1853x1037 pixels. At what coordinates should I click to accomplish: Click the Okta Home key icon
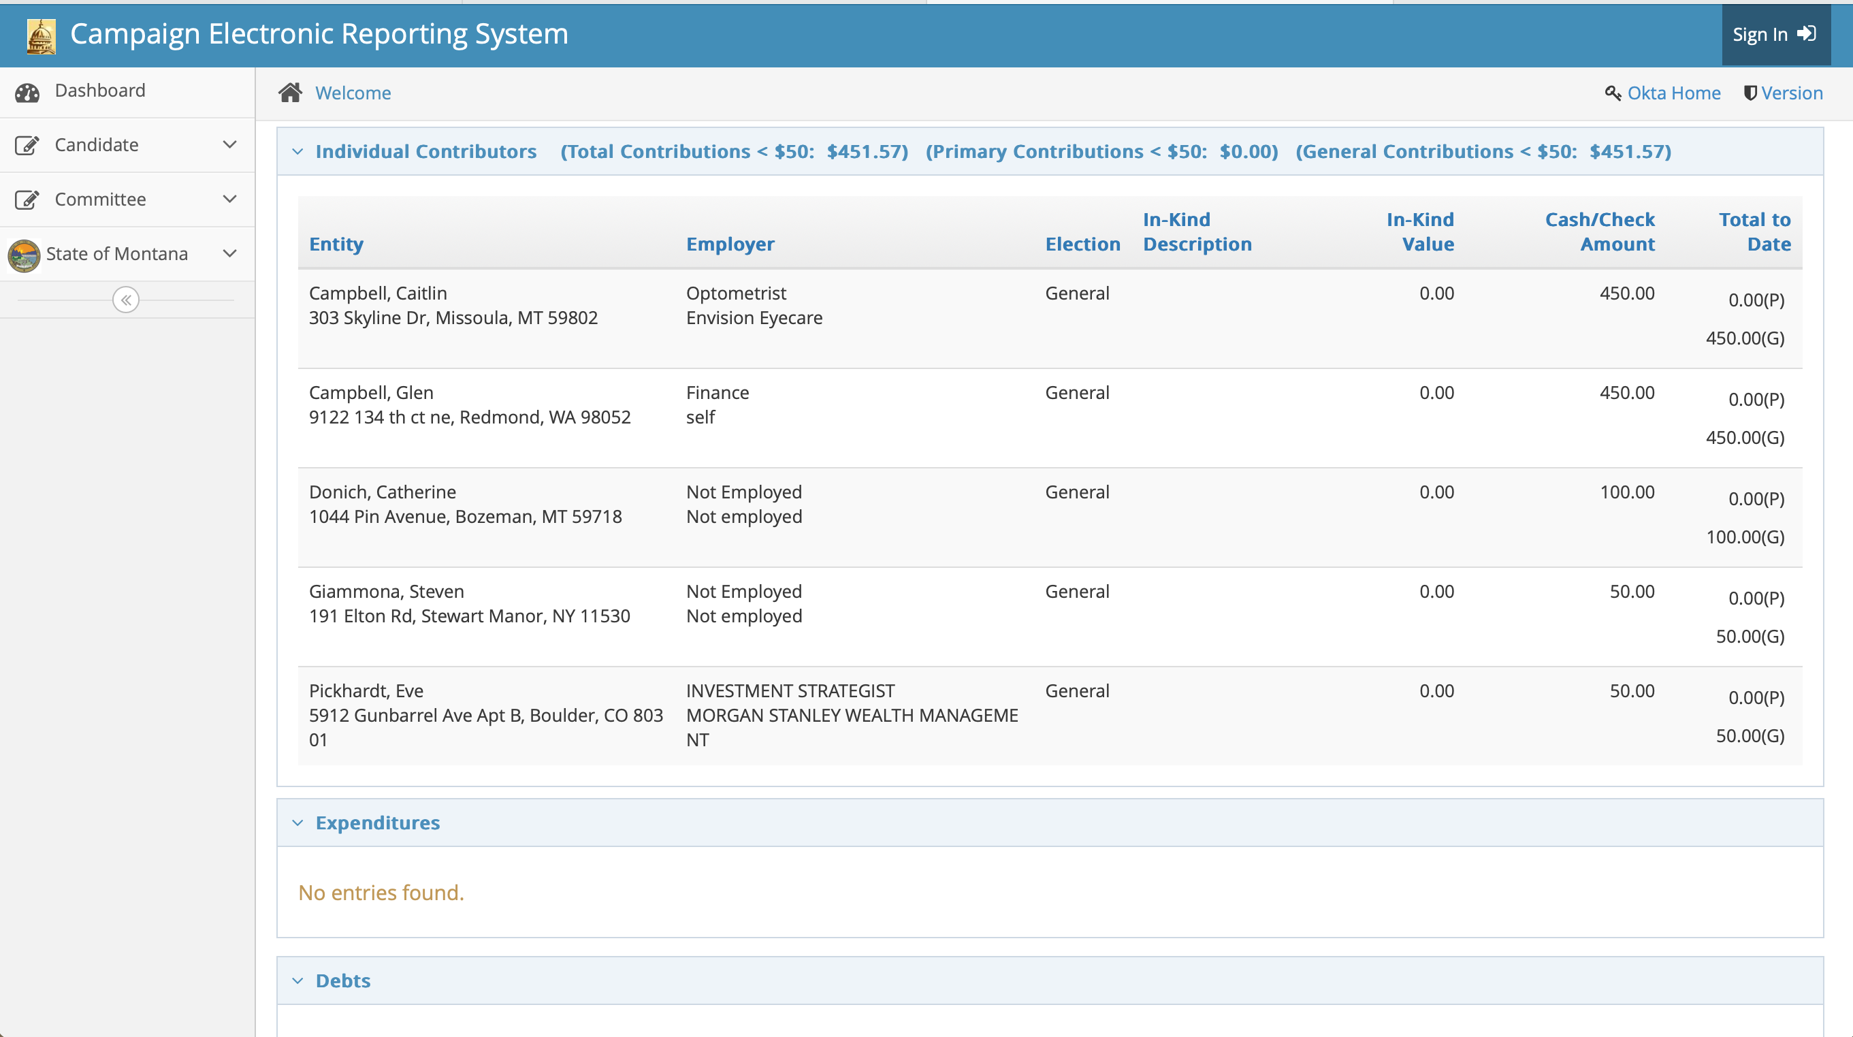[1613, 93]
